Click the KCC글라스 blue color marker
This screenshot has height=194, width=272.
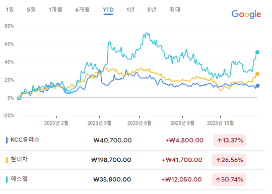(x=7, y=141)
